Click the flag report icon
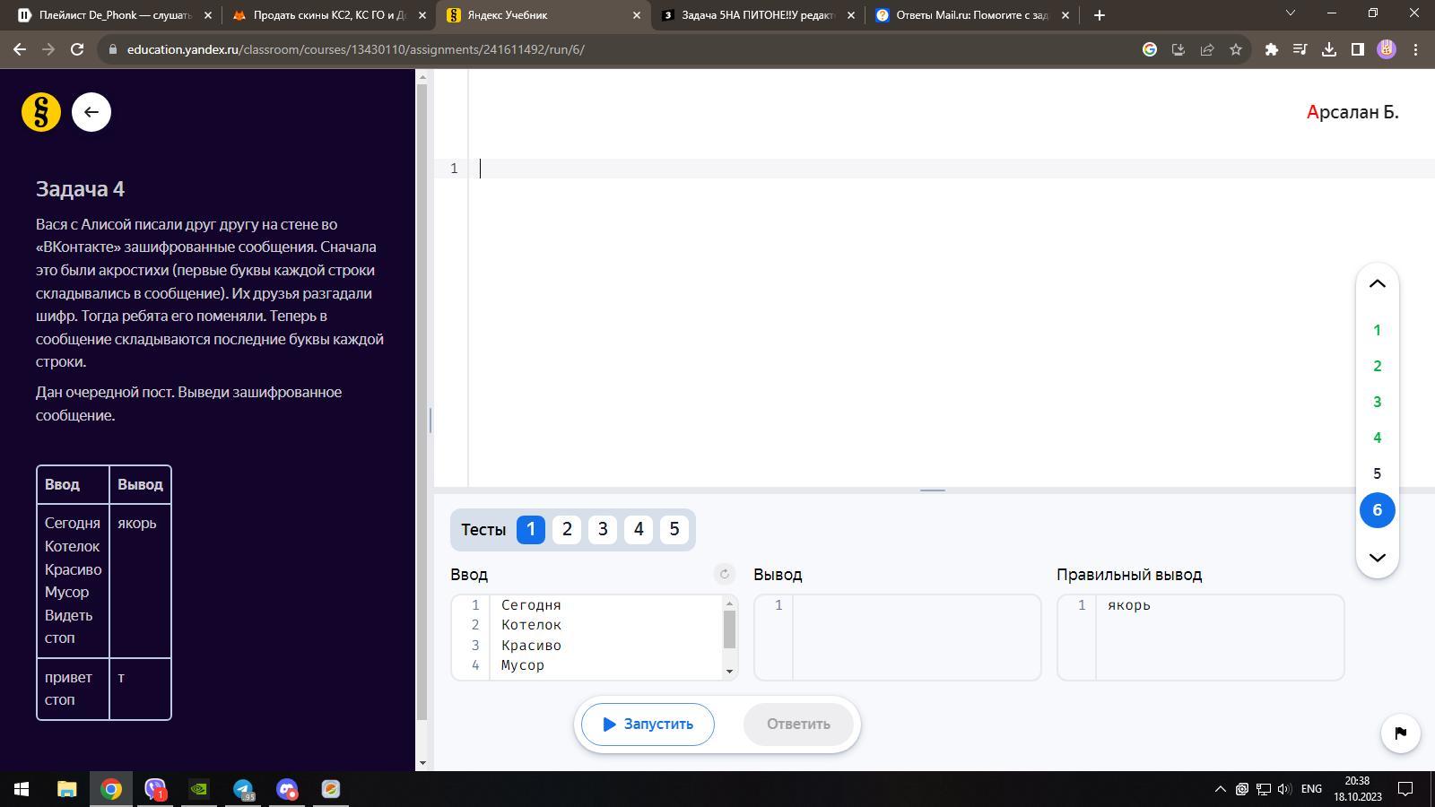Screen dimensions: 1435x807 tap(1400, 733)
